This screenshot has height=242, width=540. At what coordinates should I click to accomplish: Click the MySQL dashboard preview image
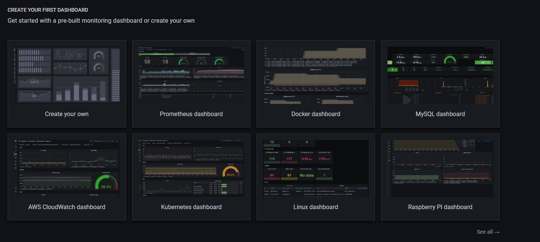tap(440, 75)
